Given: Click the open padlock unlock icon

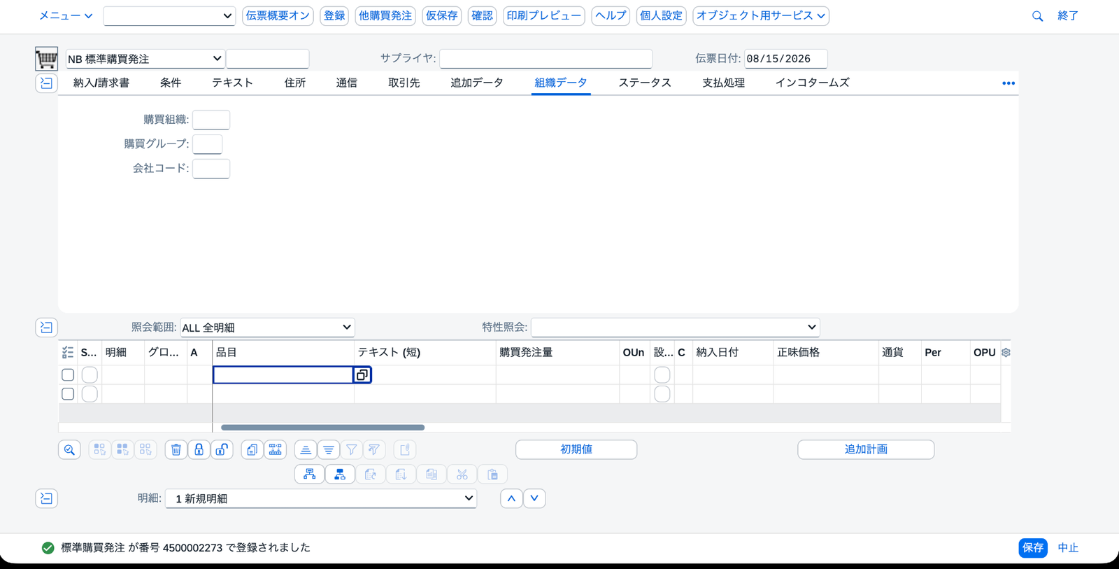Looking at the screenshot, I should coord(222,450).
